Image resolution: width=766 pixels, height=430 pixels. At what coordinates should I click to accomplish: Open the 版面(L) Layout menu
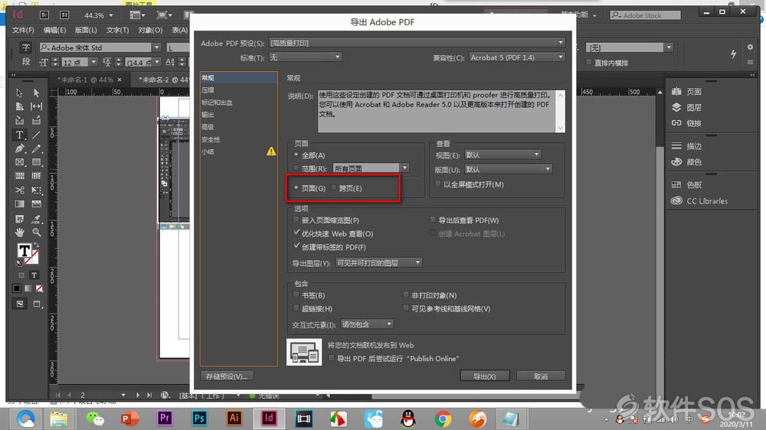(86, 30)
